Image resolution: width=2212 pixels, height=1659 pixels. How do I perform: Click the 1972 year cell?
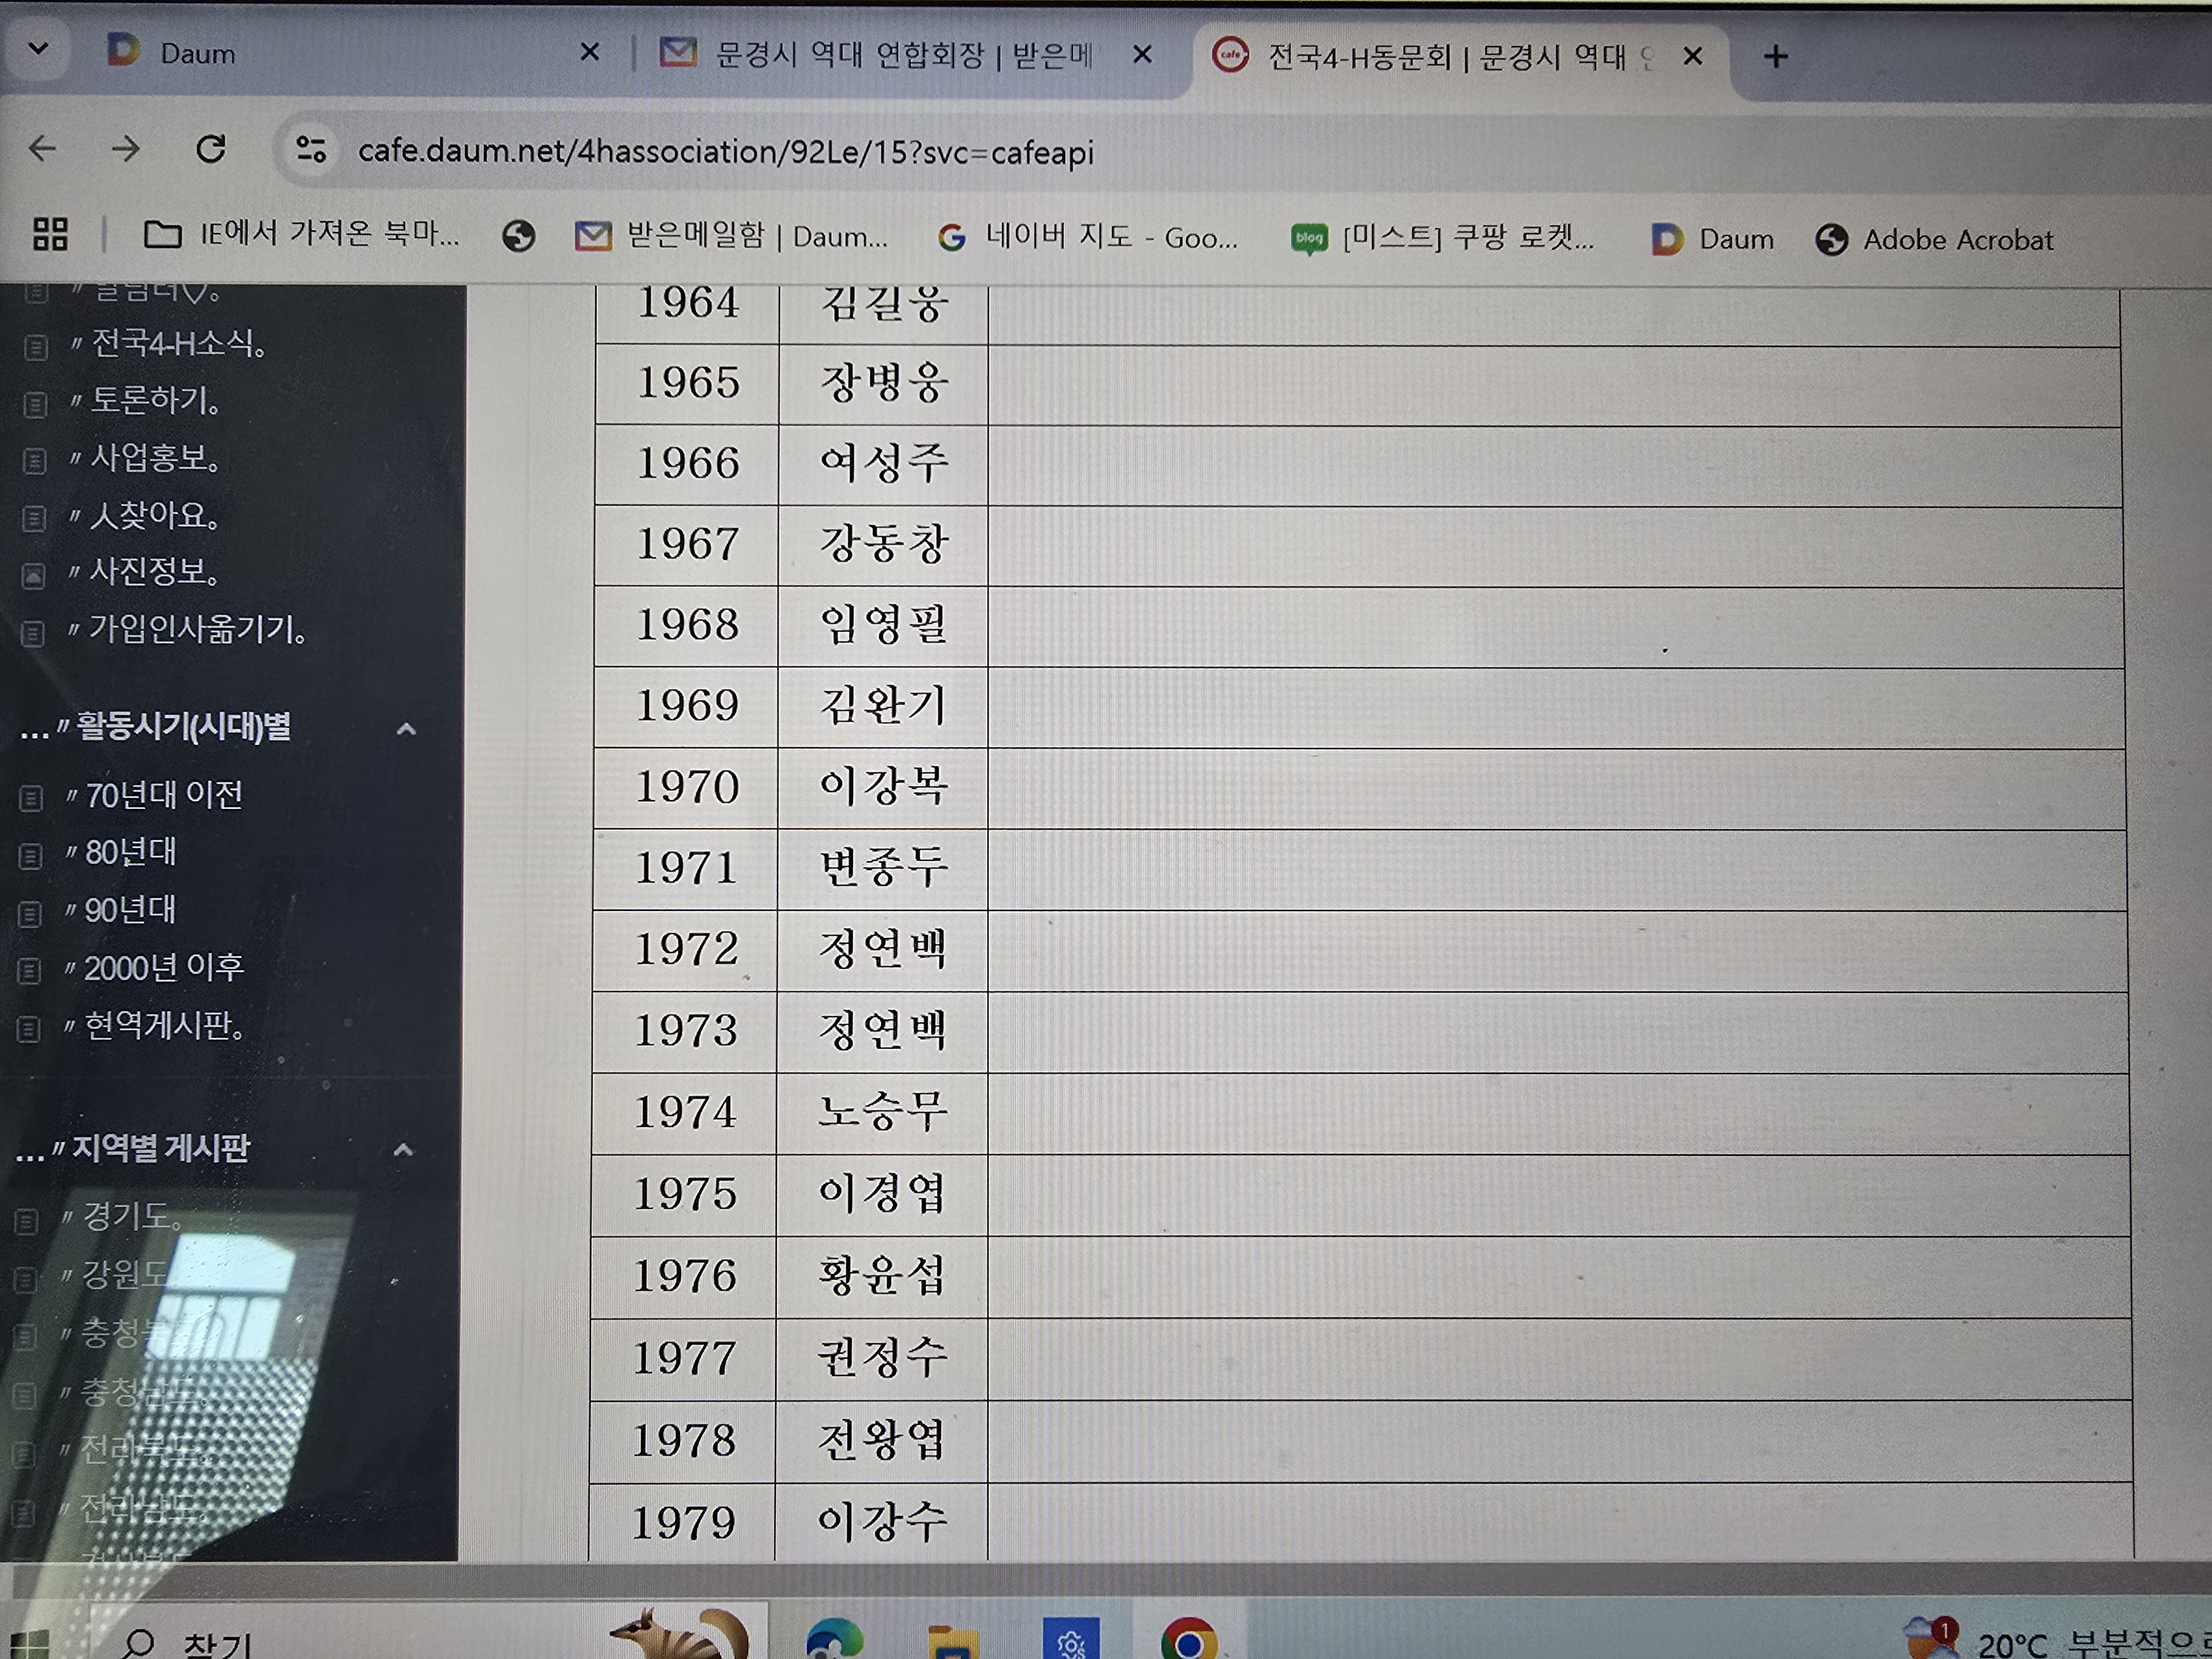click(685, 950)
